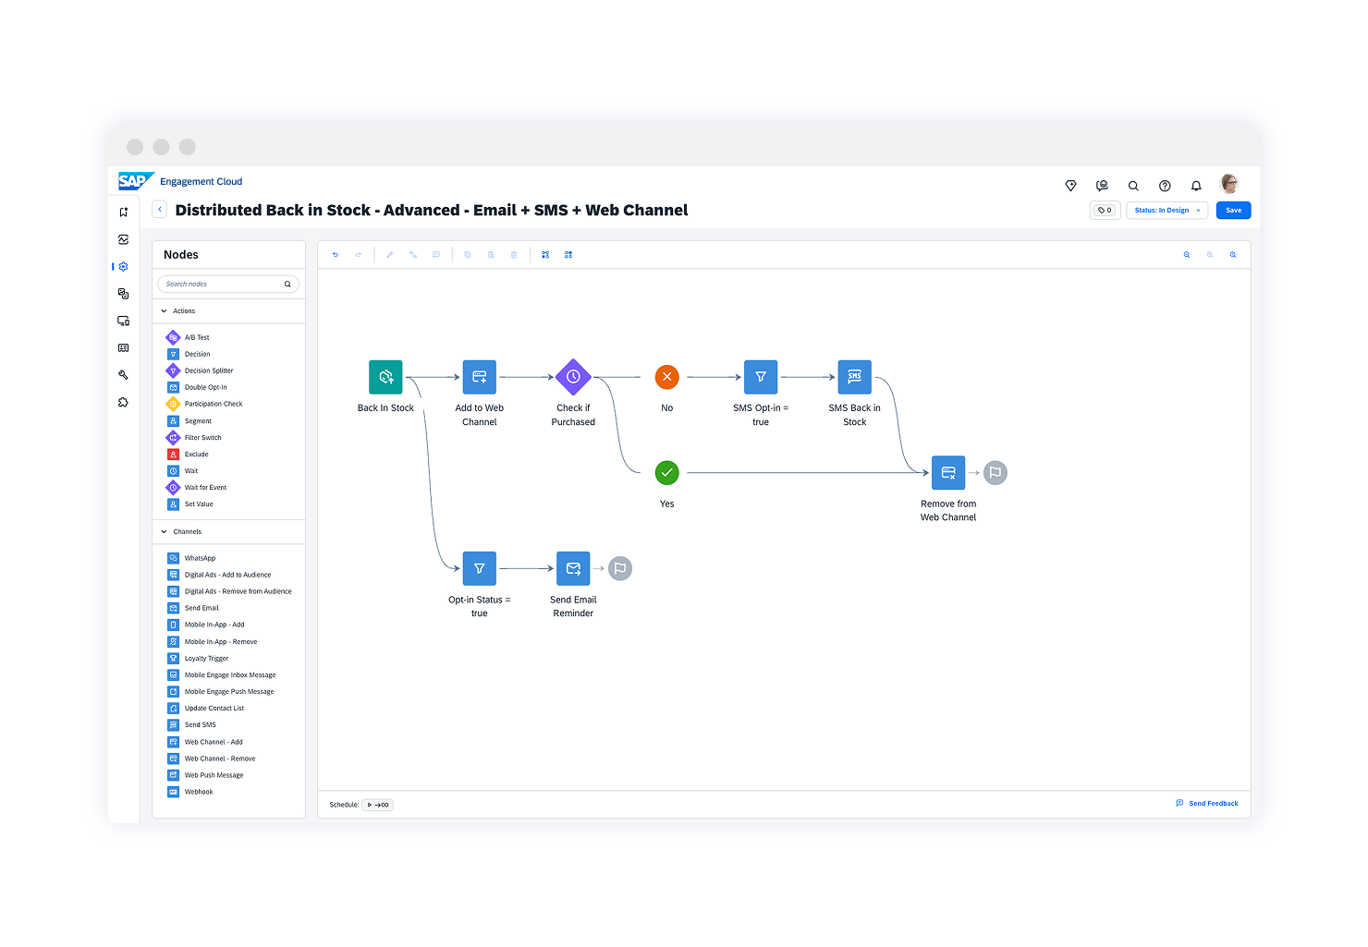This screenshot has width=1368, height=947.
Task: Select the SMS Opt-in = true filter node
Action: point(761,377)
